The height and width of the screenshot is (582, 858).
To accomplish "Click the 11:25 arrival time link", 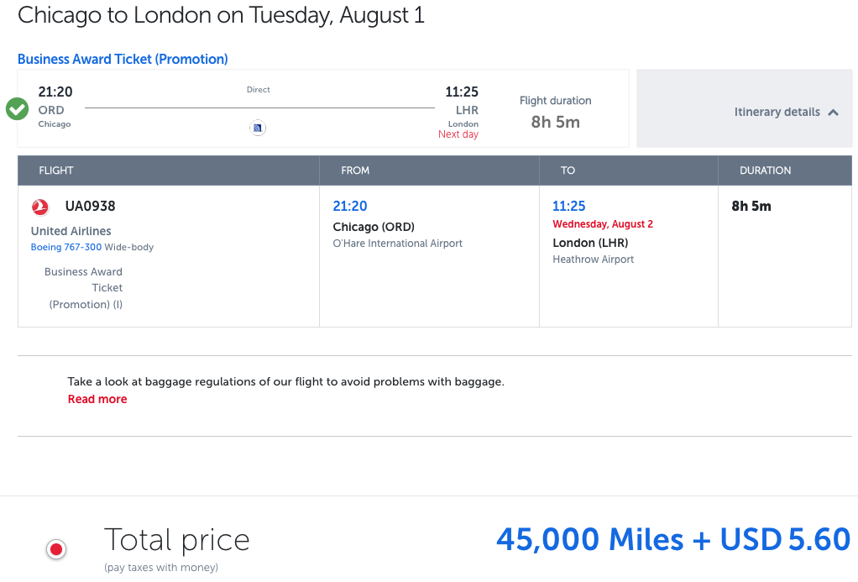I will coord(568,206).
